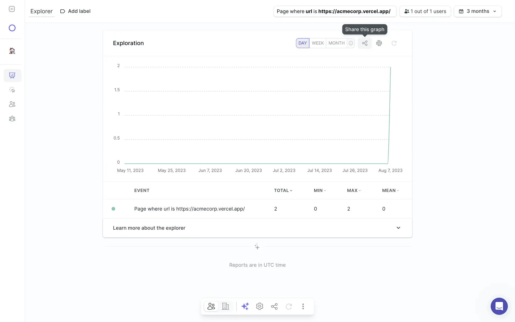This screenshot has width=515, height=322.
Task: Open the chat support bubble
Action: (499, 306)
